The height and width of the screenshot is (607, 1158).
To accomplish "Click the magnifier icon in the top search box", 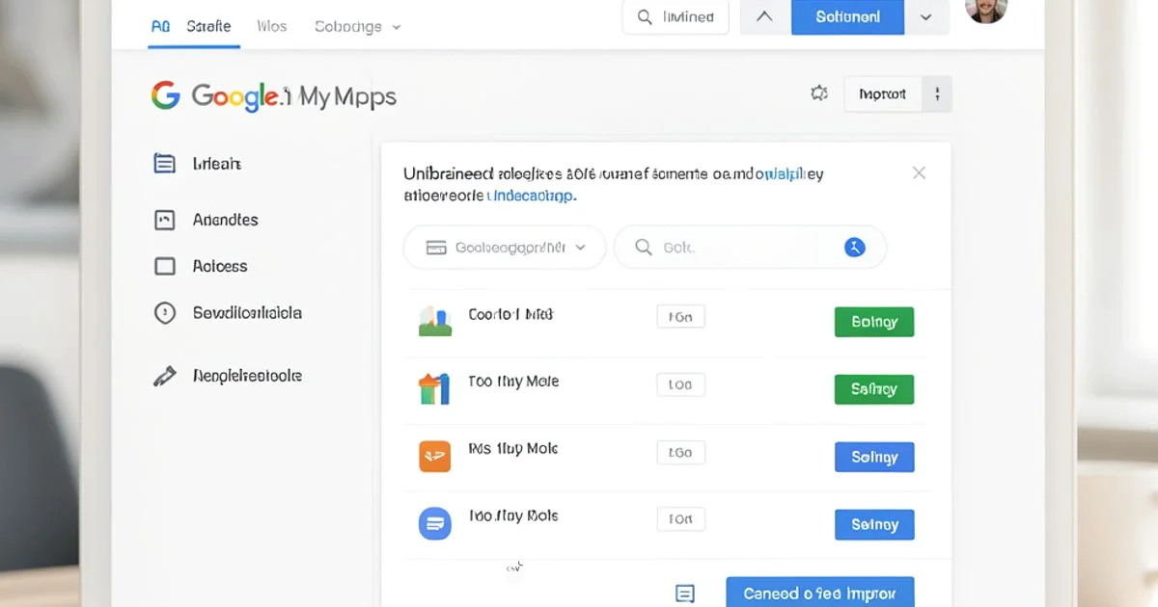I will pyautogui.click(x=643, y=16).
